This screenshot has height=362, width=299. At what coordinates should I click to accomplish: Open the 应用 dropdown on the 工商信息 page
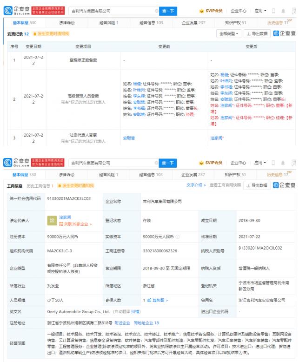260,163
